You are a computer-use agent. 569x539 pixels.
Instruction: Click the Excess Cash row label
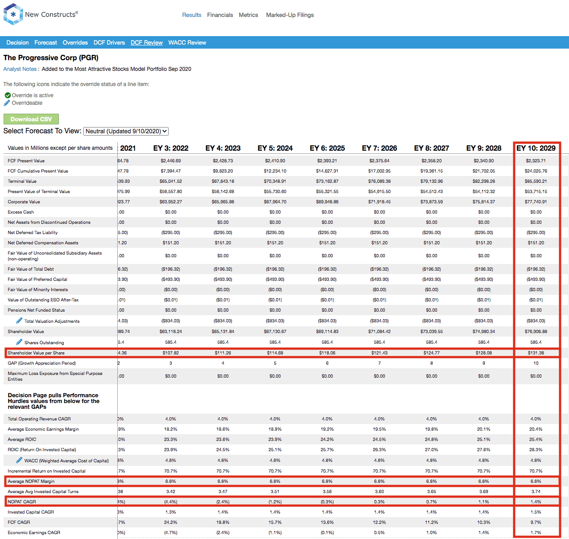coord(21,212)
